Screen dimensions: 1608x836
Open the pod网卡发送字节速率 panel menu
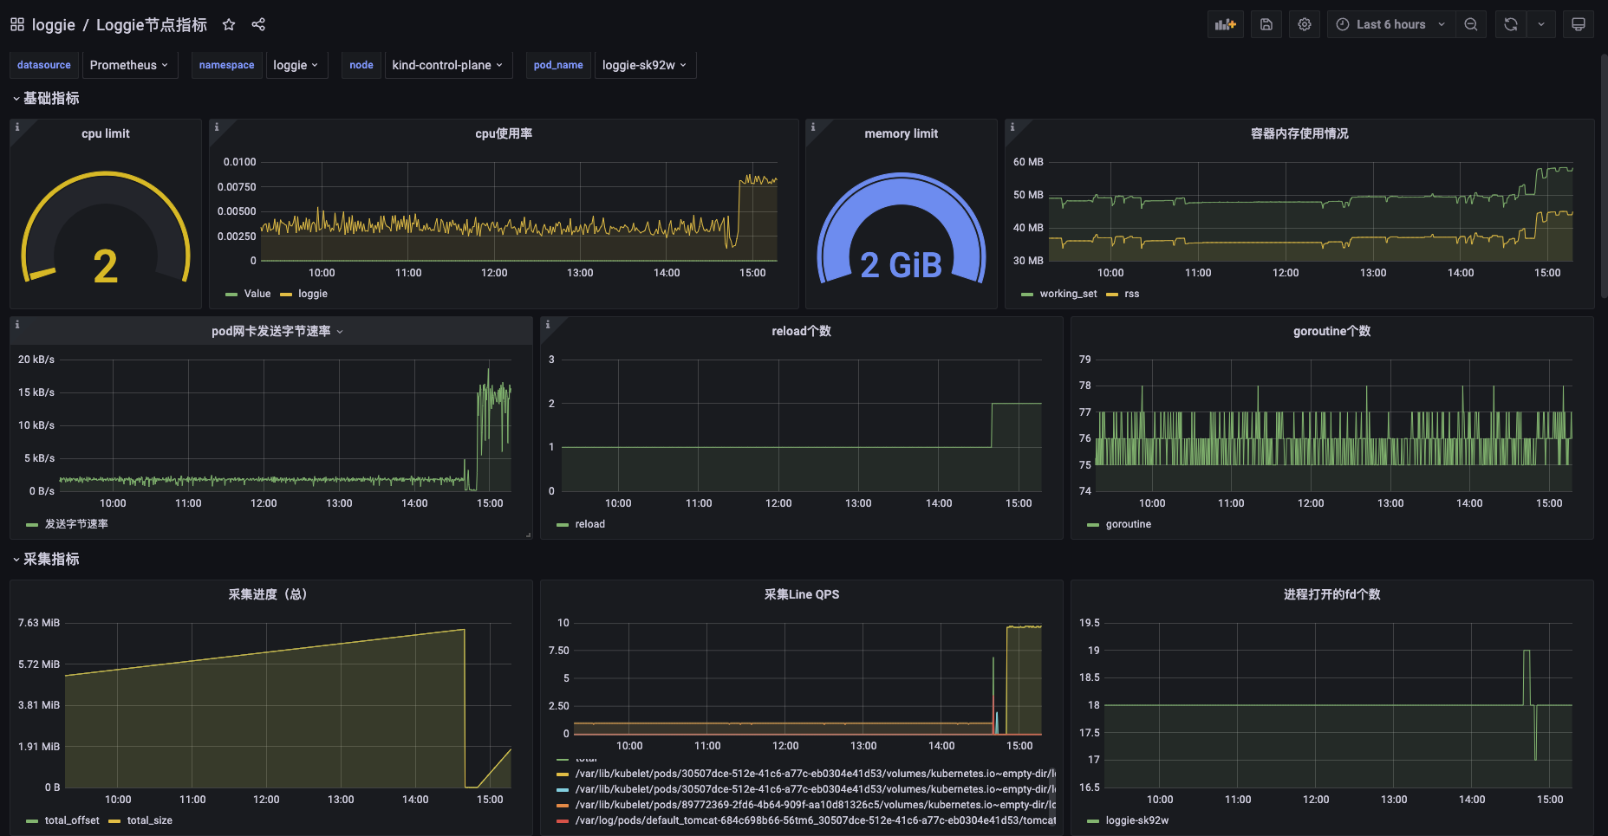(x=340, y=331)
